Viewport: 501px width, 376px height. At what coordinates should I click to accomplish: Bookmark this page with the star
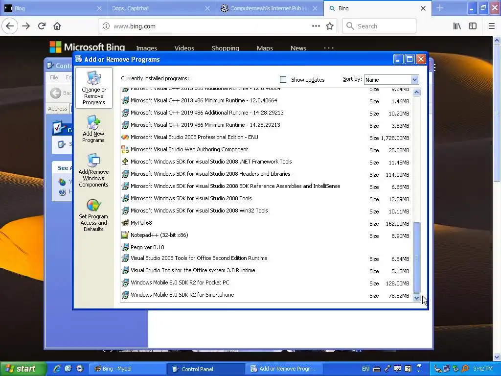[x=330, y=26]
